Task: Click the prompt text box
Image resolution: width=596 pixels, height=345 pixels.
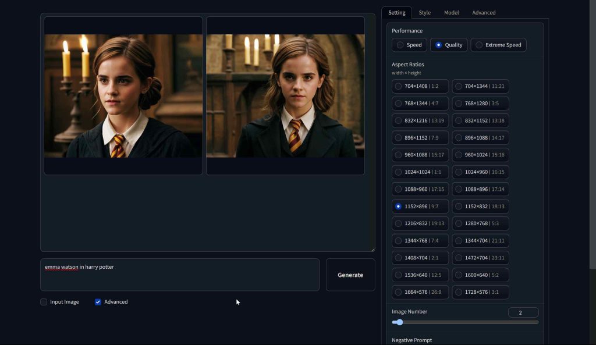Action: click(180, 275)
